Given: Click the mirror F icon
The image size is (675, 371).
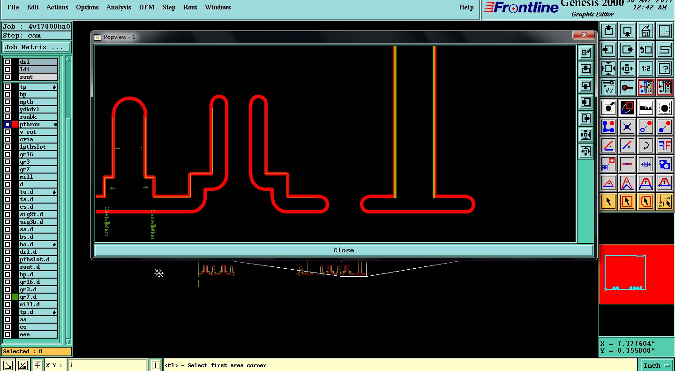Looking at the screenshot, I should (664, 145).
